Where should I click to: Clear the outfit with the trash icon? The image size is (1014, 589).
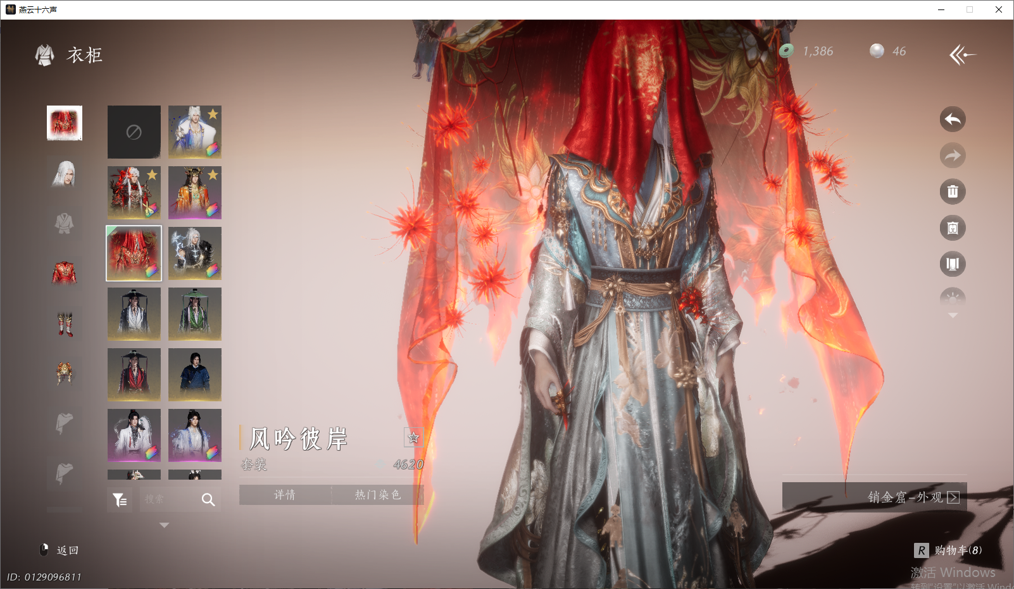953,191
